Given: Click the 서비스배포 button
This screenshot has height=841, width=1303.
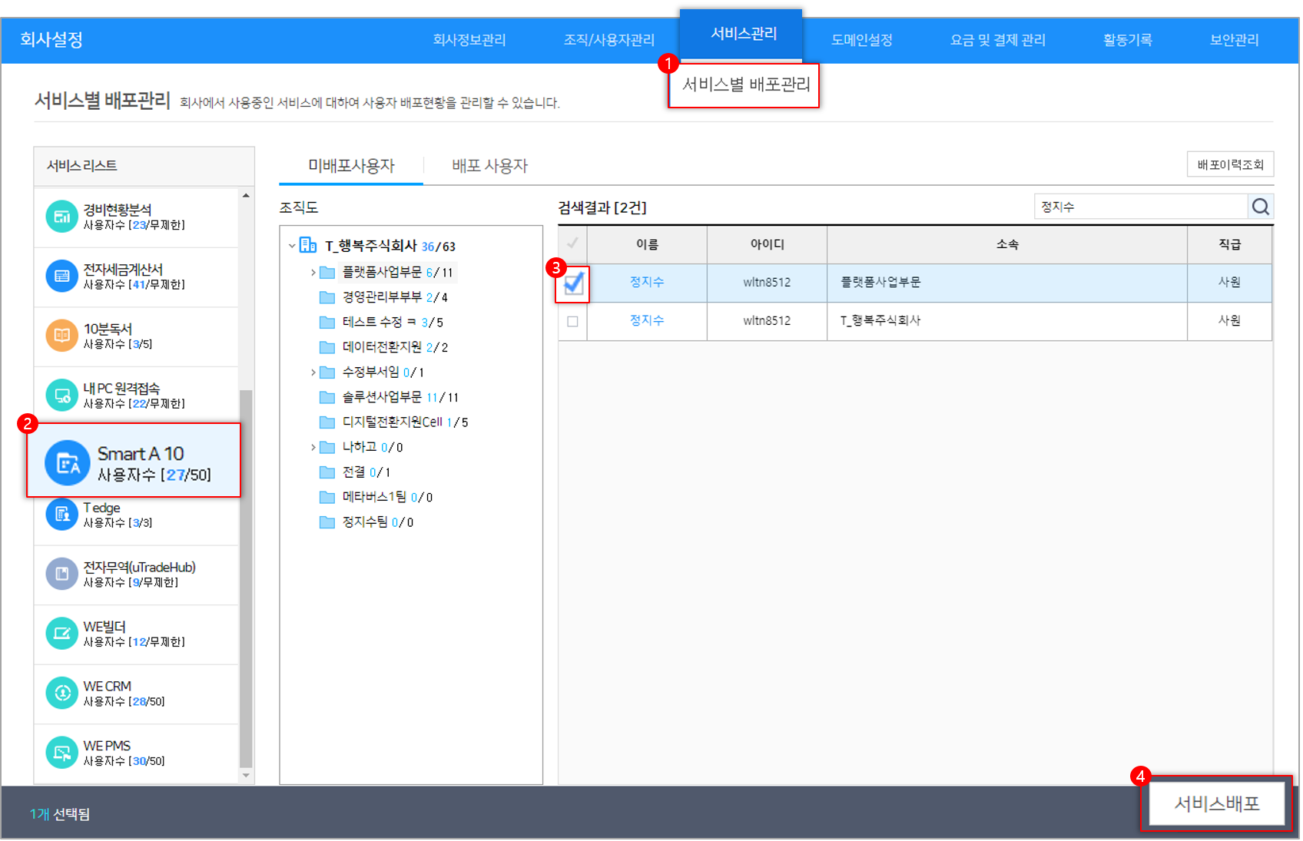Looking at the screenshot, I should coord(1216,804).
